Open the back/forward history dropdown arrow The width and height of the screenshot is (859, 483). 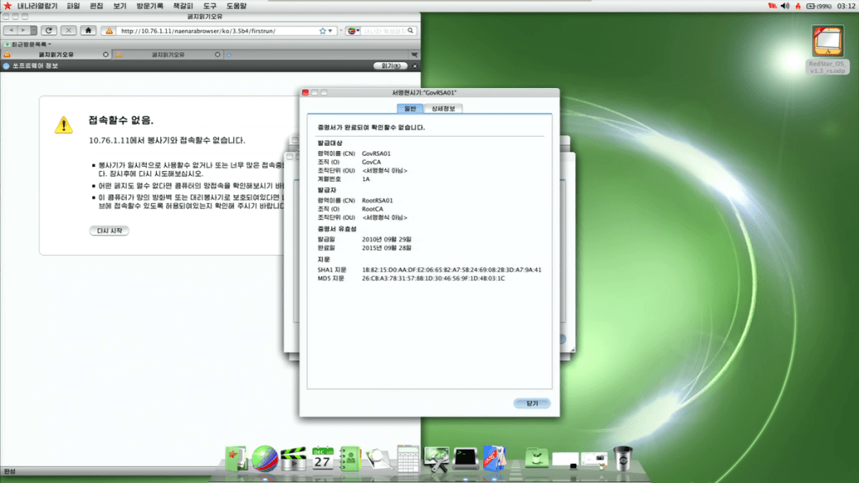tap(31, 31)
